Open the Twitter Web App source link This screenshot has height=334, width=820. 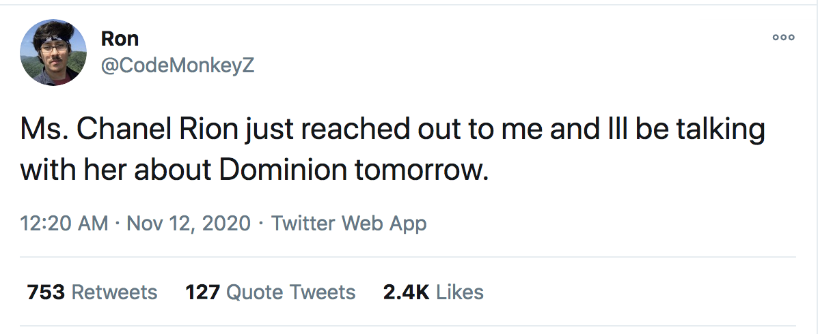tap(348, 223)
